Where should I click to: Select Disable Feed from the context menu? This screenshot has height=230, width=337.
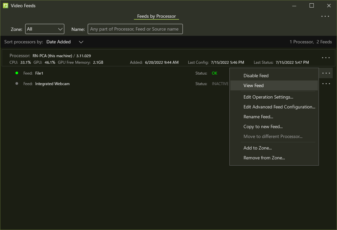coord(256,76)
